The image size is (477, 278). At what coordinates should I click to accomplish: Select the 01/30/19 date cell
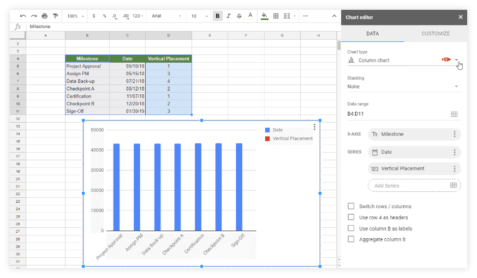128,111
